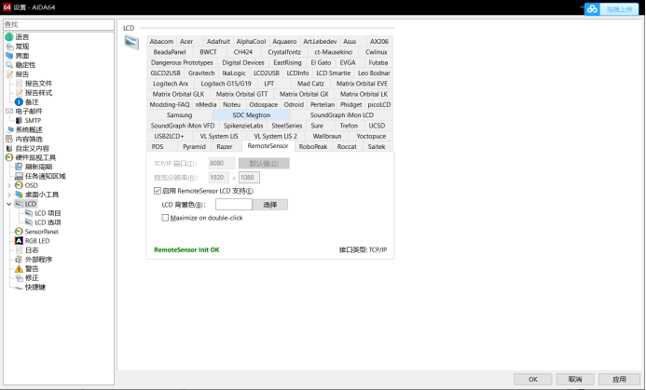The width and height of the screenshot is (646, 390).
Task: Click the blue cloud upload icon
Action: coord(593,9)
